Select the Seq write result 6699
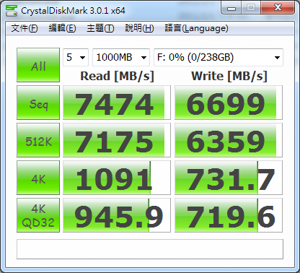The width and height of the screenshot is (300, 273). point(229,103)
